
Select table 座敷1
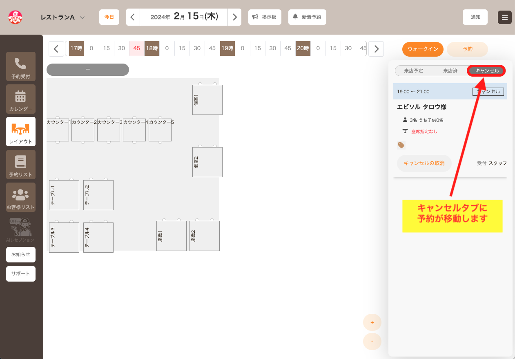(x=172, y=236)
